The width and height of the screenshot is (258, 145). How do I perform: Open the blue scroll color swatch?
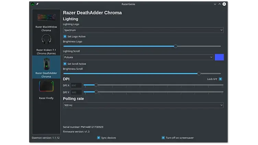[x=219, y=57]
